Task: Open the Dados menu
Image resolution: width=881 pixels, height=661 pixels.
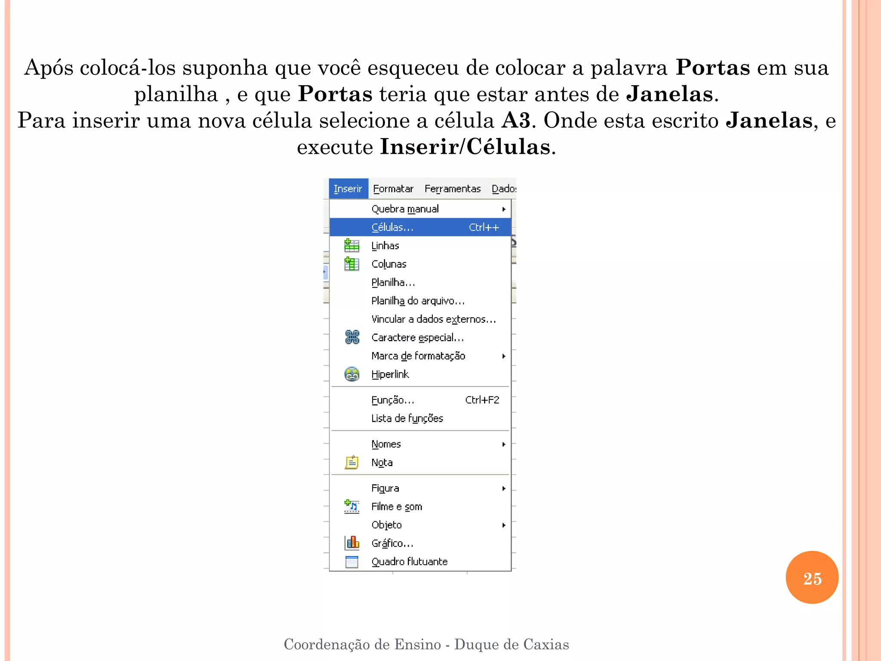Action: pos(504,188)
